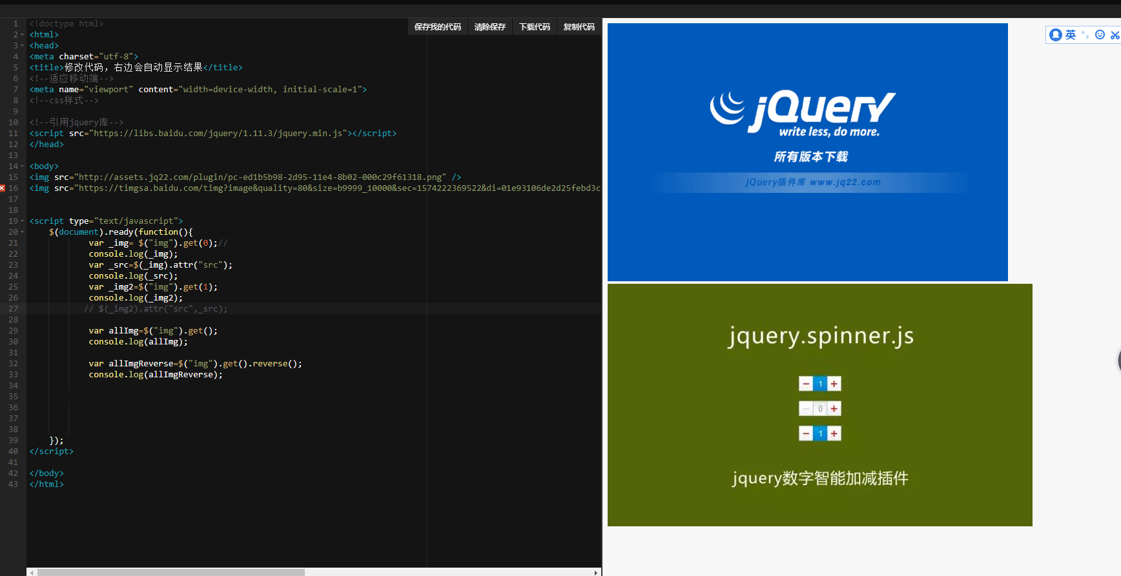Click the 'console.log(_src);' line
This screenshot has height=576, width=1121.
coord(134,276)
